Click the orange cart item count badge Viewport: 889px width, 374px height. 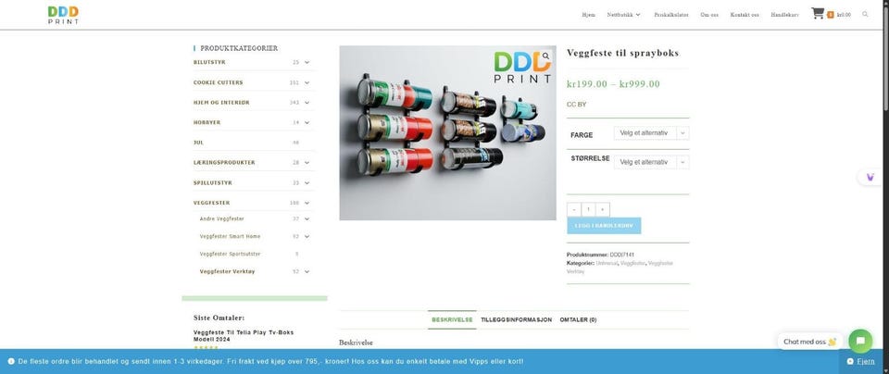tap(830, 15)
